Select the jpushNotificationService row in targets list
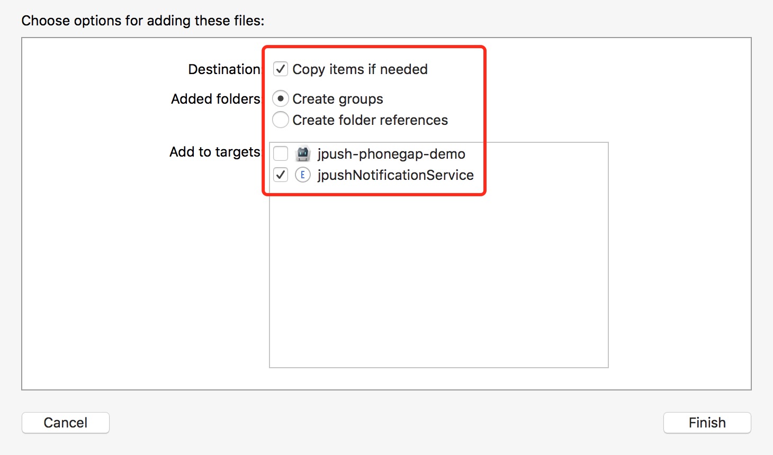This screenshot has height=455, width=773. tap(394, 175)
